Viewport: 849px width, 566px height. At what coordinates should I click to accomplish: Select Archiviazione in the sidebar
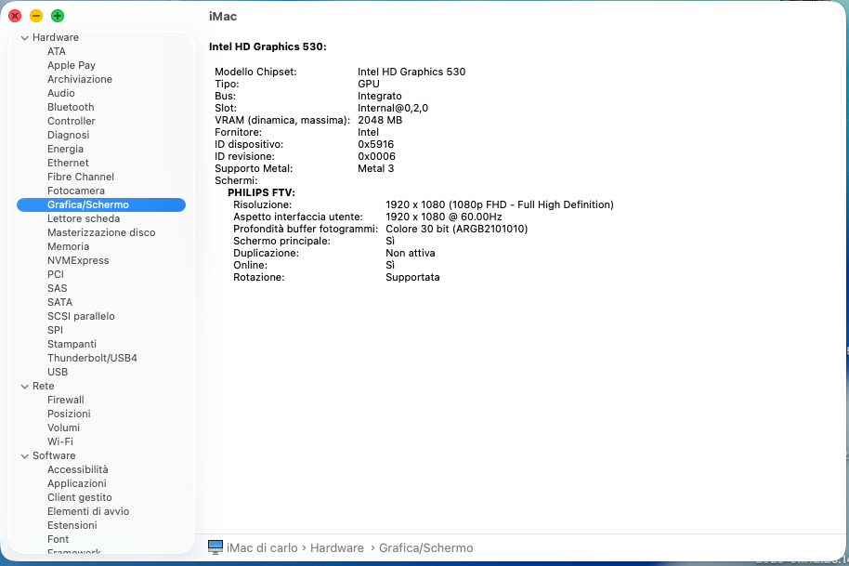pyautogui.click(x=80, y=79)
